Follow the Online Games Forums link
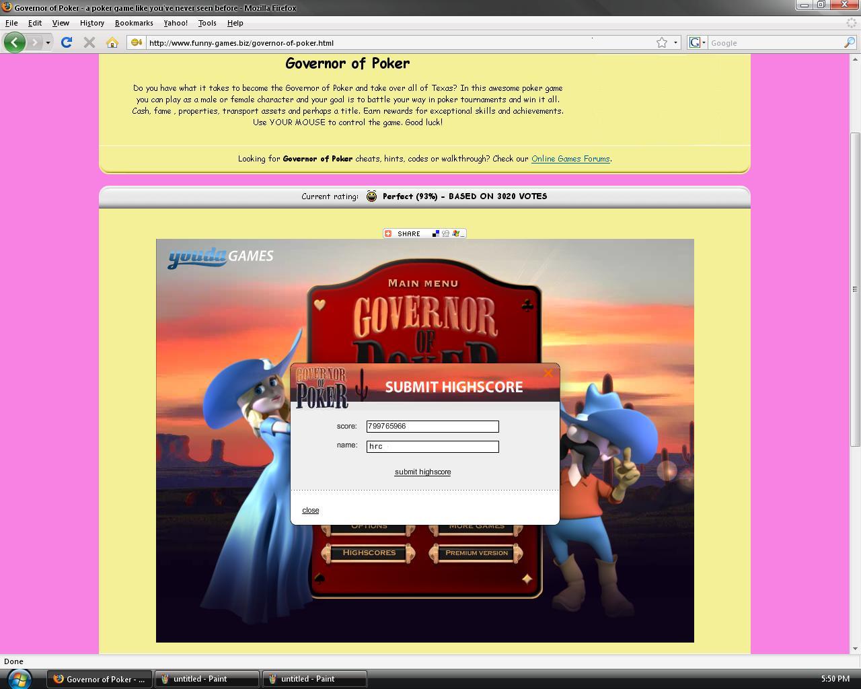861x689 pixels. [570, 159]
